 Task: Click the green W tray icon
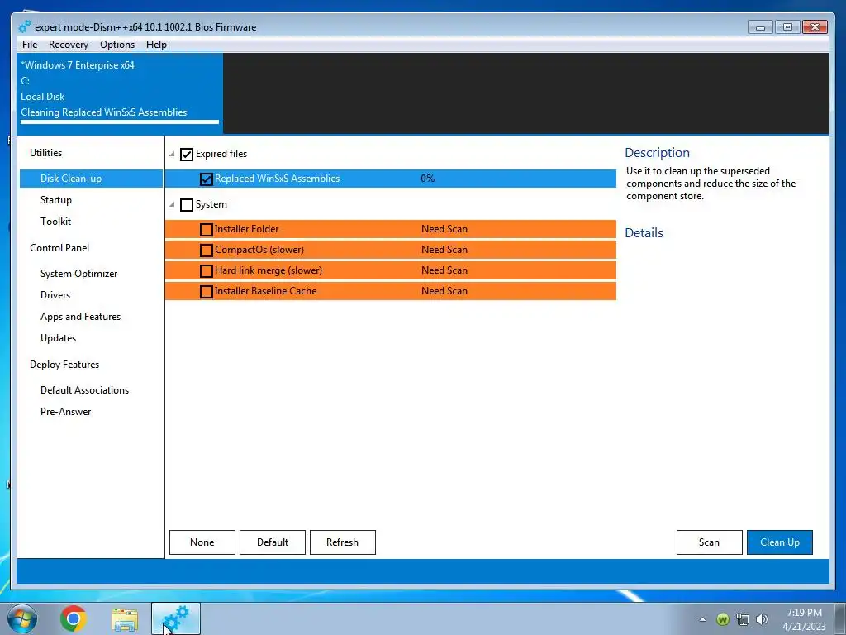(x=722, y=619)
